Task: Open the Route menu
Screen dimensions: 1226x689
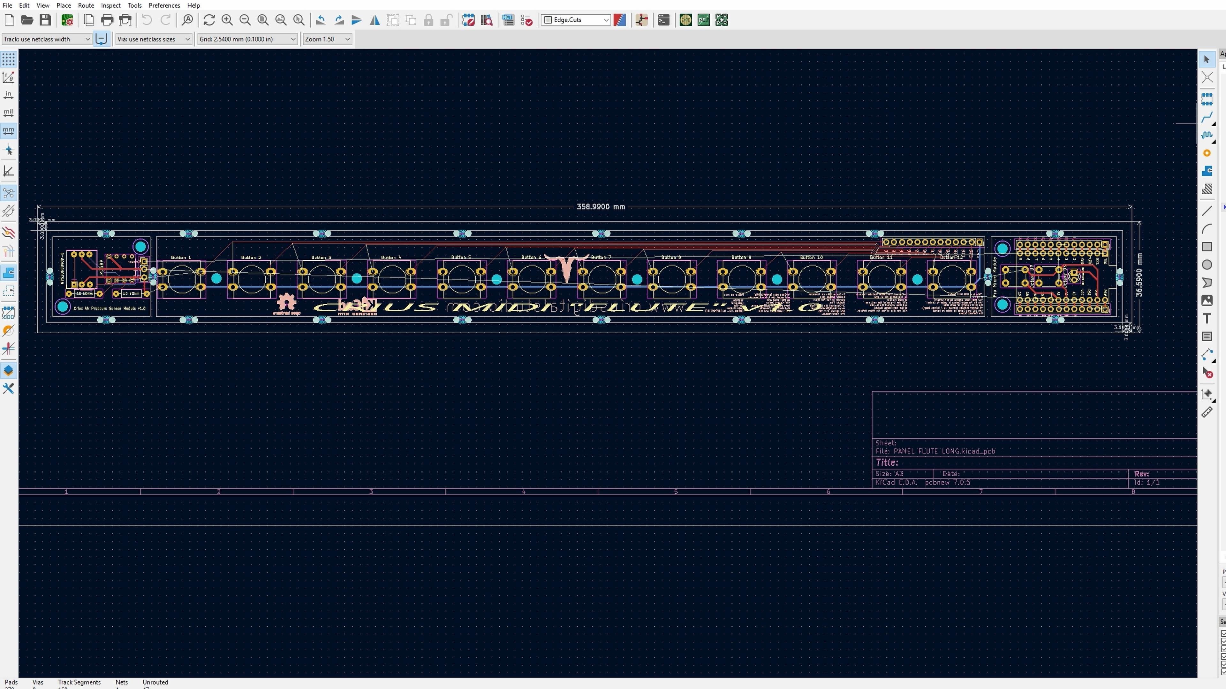Action: coord(86,5)
